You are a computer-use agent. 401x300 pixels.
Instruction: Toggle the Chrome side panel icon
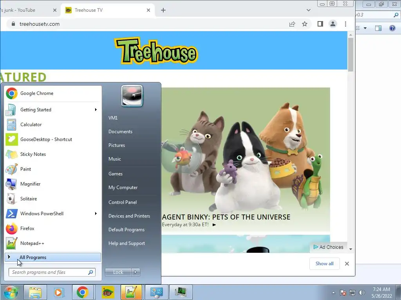coord(320,24)
